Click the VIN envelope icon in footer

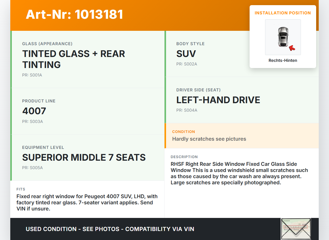click(296, 229)
